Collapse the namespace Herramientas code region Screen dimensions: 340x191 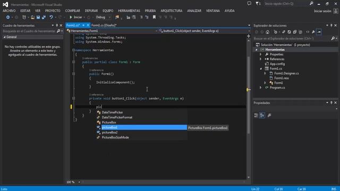point(73,50)
